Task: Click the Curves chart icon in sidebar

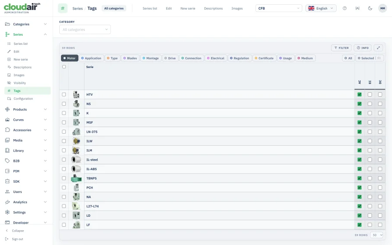Action: tap(7, 120)
